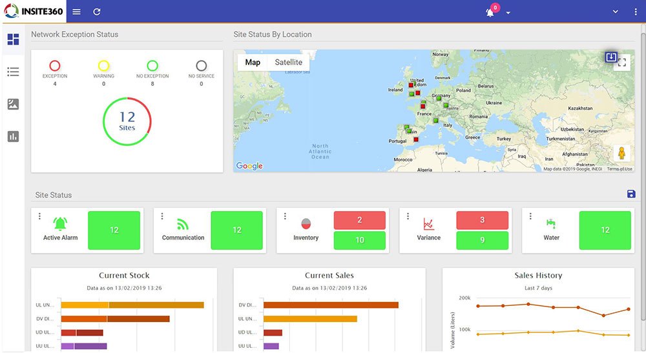Open the Inventory card options menu
The height and width of the screenshot is (353, 646).
pyautogui.click(x=285, y=216)
